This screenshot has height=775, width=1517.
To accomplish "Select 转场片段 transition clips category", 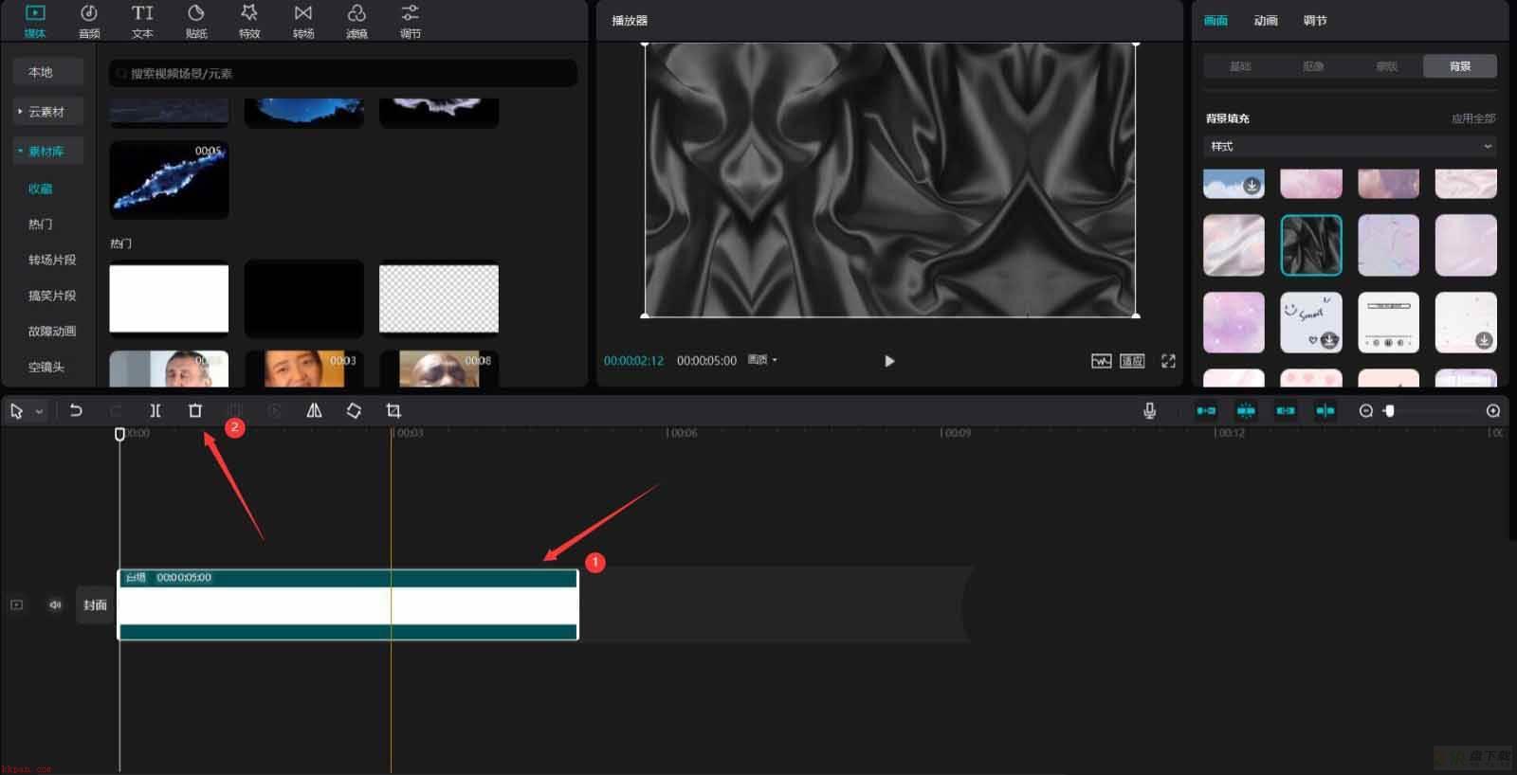I will click(52, 260).
